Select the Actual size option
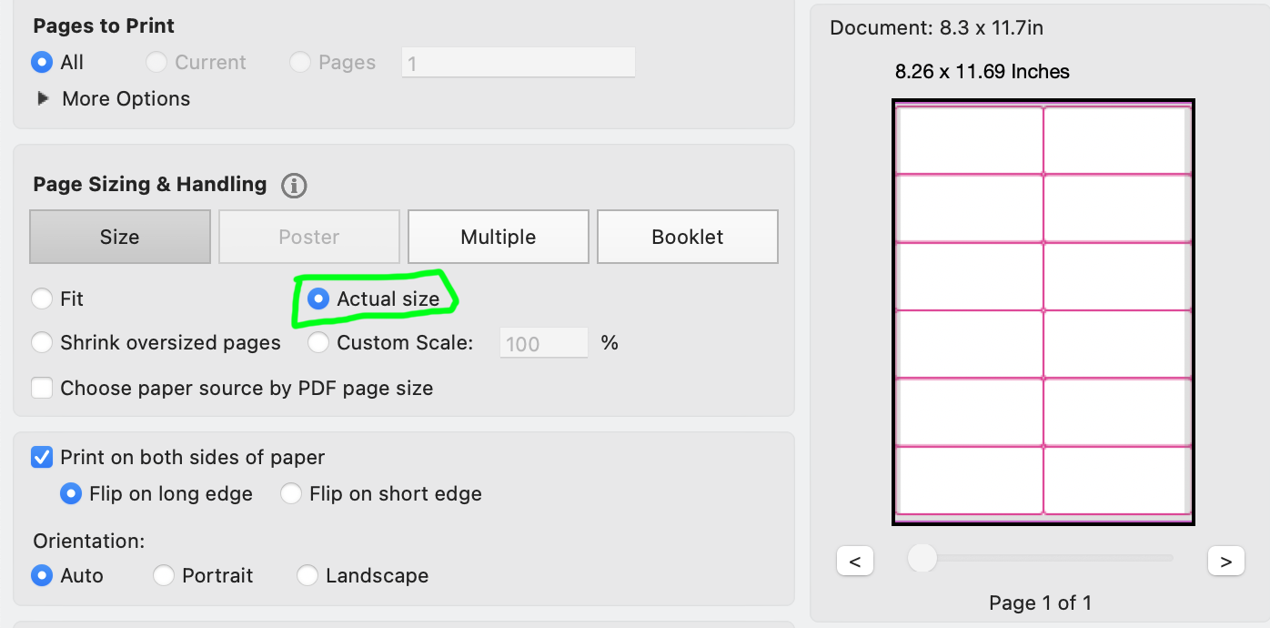Viewport: 1270px width, 628px height. 318,299
